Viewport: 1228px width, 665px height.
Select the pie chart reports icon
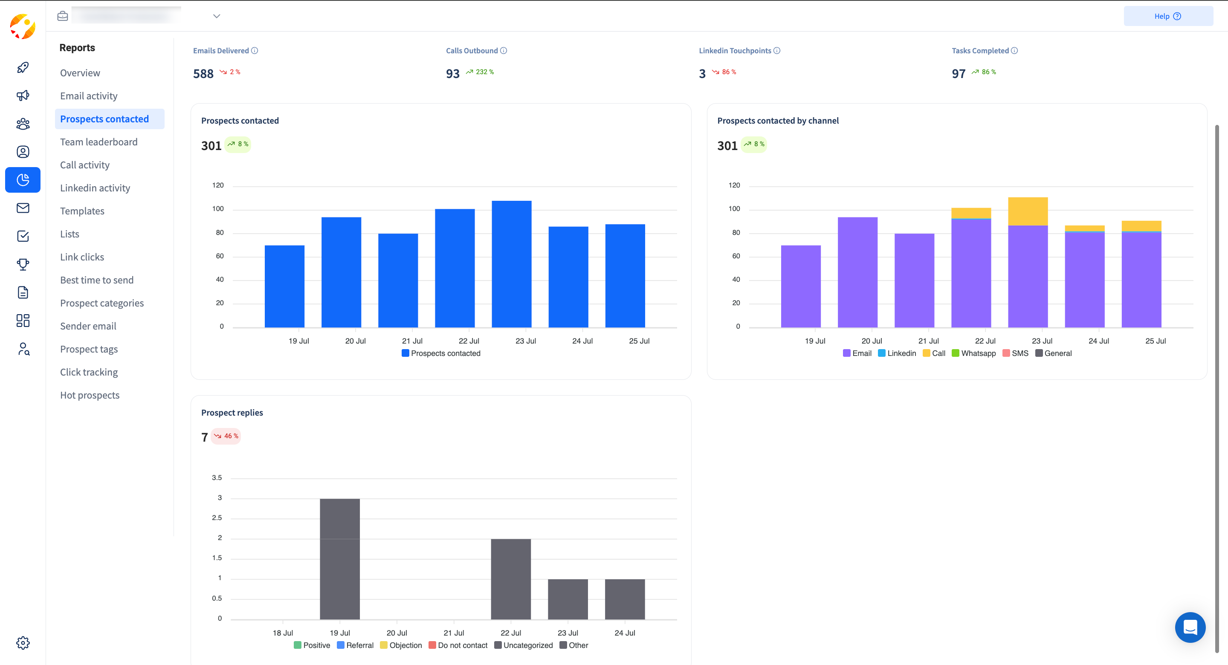point(23,180)
